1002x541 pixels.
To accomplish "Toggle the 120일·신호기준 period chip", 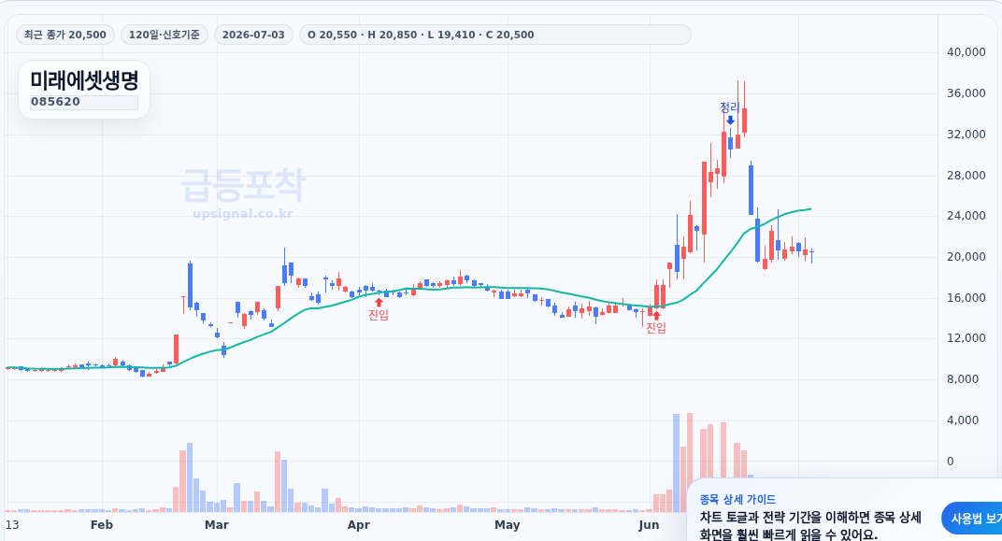I will [x=165, y=35].
